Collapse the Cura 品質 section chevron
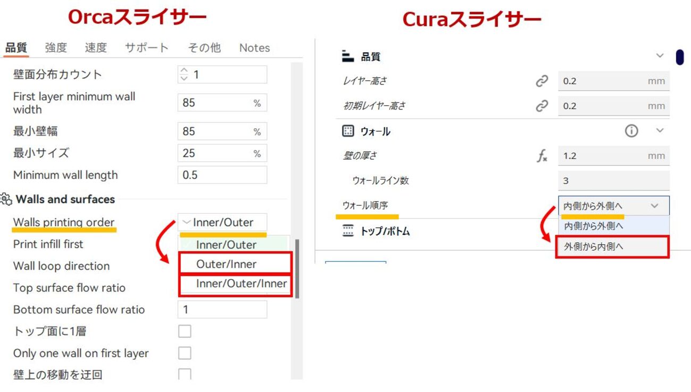691x392 pixels. click(660, 55)
